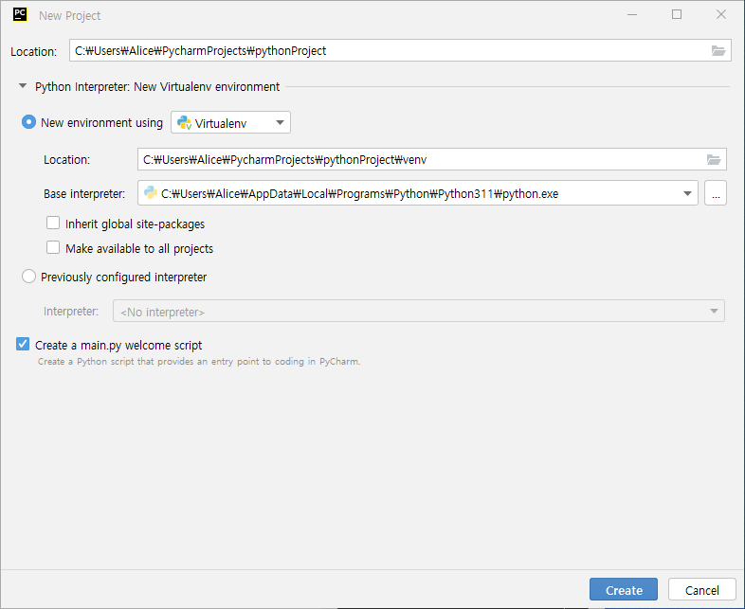Open folder browser for venv Location

(x=713, y=159)
